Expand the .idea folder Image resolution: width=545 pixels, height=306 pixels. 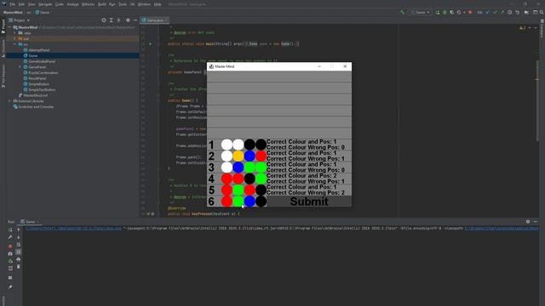click(x=15, y=33)
